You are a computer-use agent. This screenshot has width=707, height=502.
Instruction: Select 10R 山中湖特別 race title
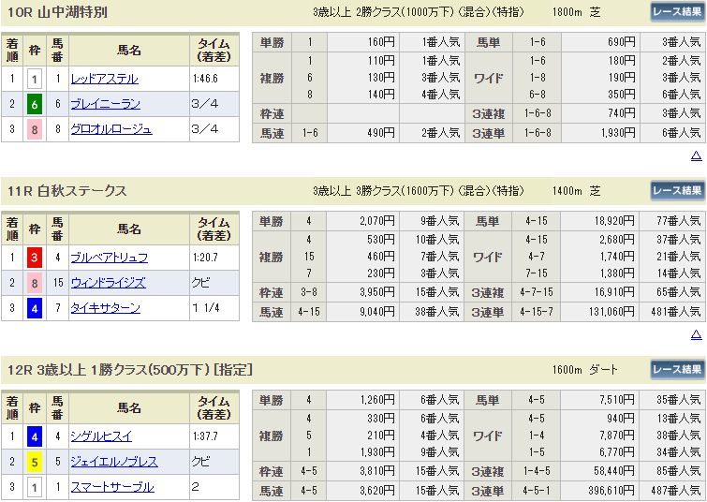coord(57,12)
